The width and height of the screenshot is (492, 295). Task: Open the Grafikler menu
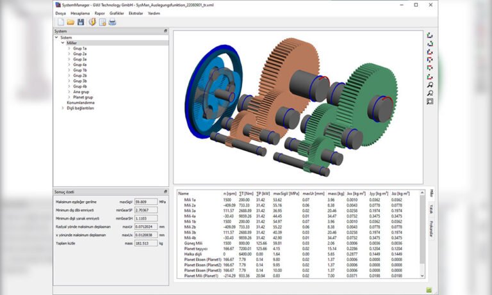click(117, 13)
